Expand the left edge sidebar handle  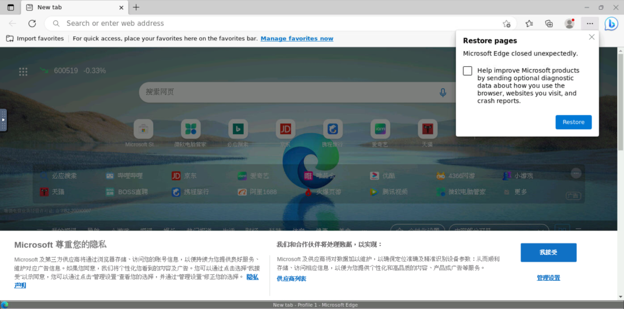coord(3,119)
